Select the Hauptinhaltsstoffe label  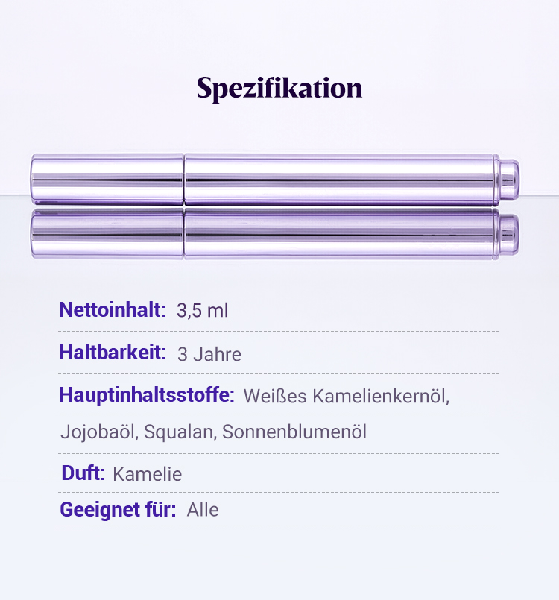(x=147, y=395)
